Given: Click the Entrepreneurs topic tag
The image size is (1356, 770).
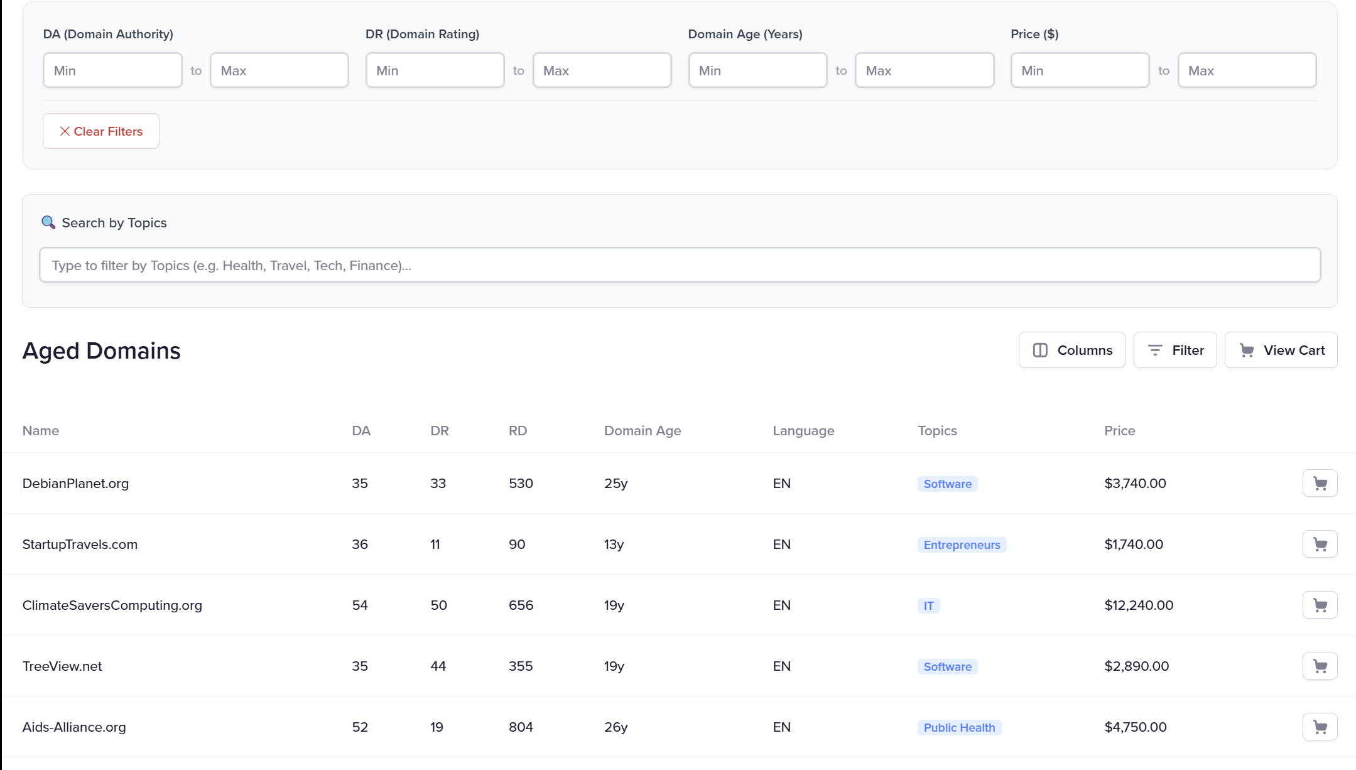Looking at the screenshot, I should [x=961, y=545].
